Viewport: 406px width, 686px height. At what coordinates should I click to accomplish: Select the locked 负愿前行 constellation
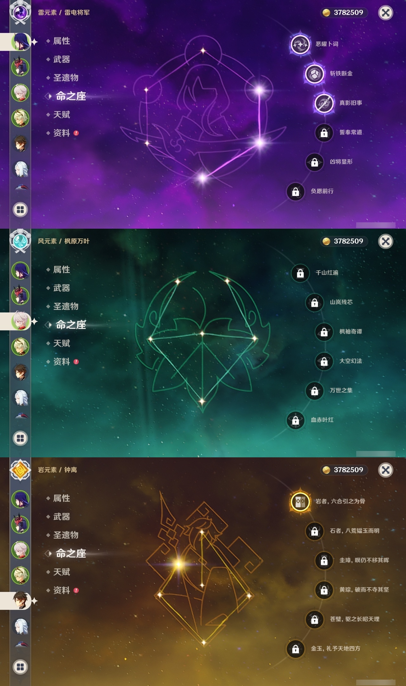tap(295, 192)
